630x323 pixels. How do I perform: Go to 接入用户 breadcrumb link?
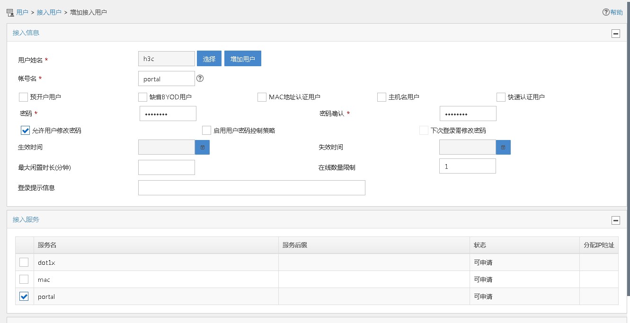point(49,12)
